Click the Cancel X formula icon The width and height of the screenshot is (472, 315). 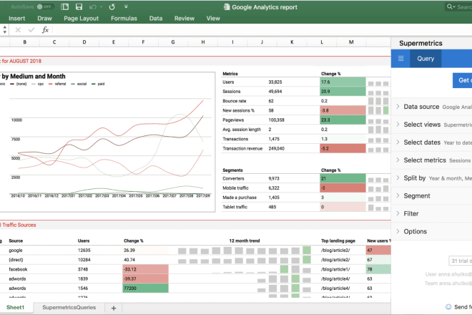(18, 30)
